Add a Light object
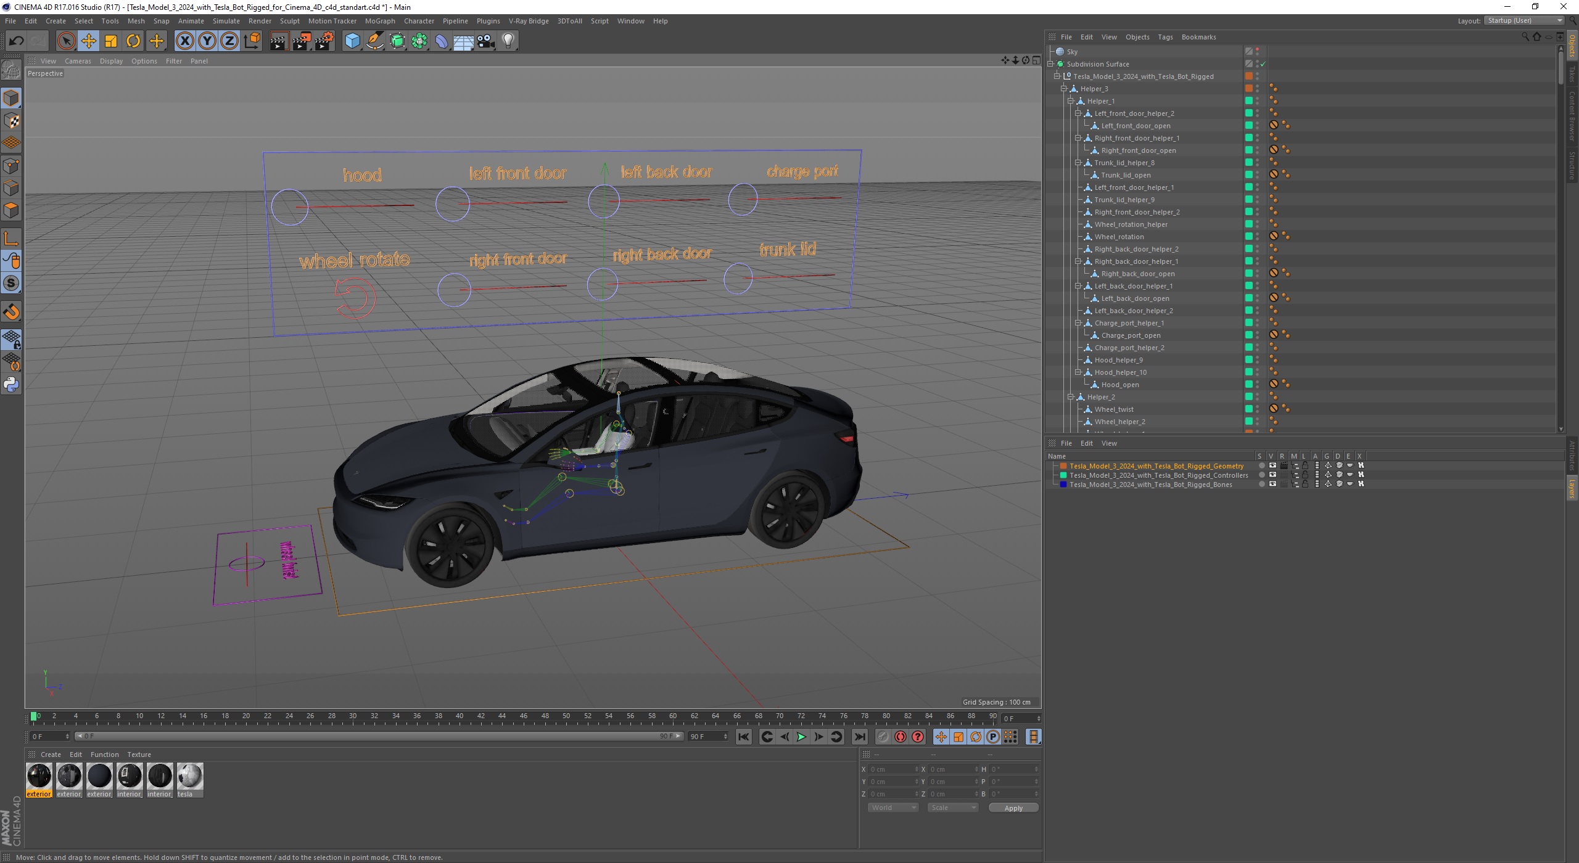 [508, 41]
